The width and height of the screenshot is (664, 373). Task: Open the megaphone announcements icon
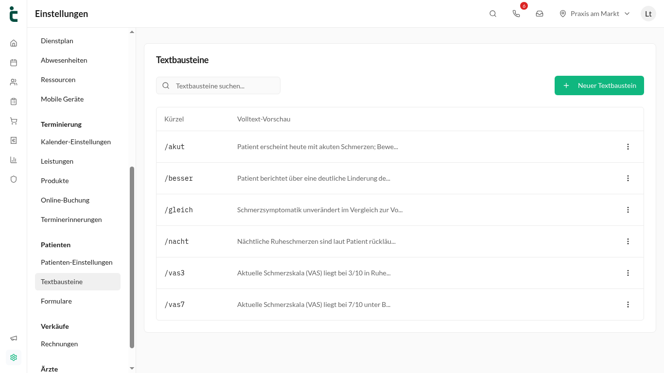[x=14, y=338]
